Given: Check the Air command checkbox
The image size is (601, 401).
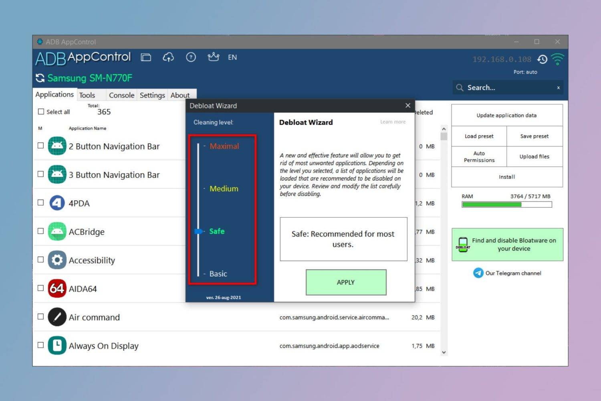Looking at the screenshot, I should click(40, 316).
